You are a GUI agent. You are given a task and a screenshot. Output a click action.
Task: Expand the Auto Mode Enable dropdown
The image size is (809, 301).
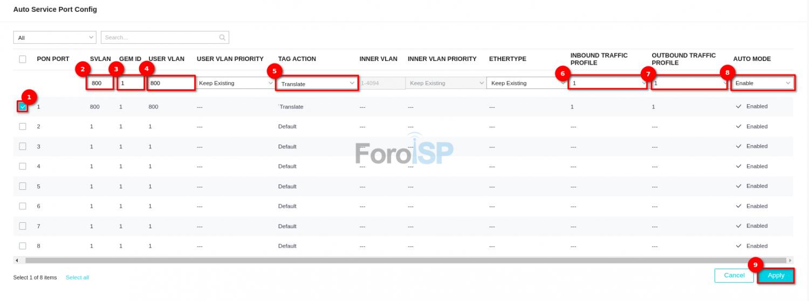tap(763, 84)
